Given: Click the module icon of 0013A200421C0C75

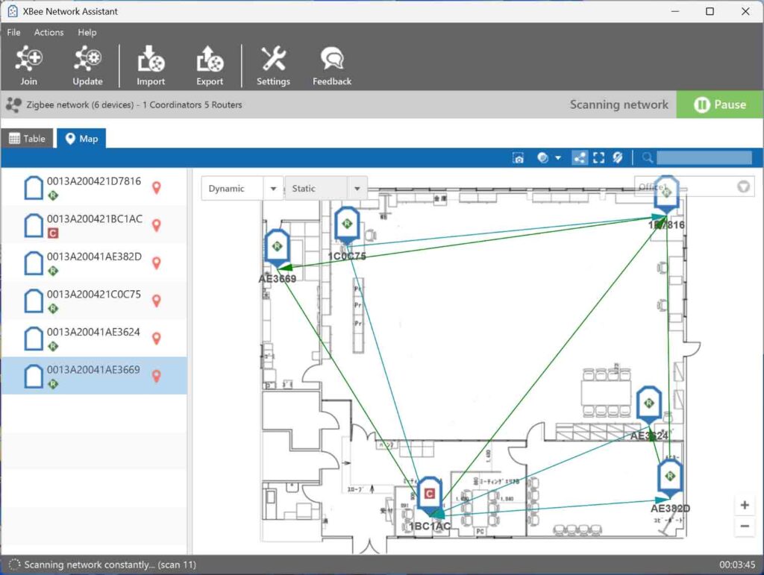Looking at the screenshot, I should pyautogui.click(x=34, y=301).
